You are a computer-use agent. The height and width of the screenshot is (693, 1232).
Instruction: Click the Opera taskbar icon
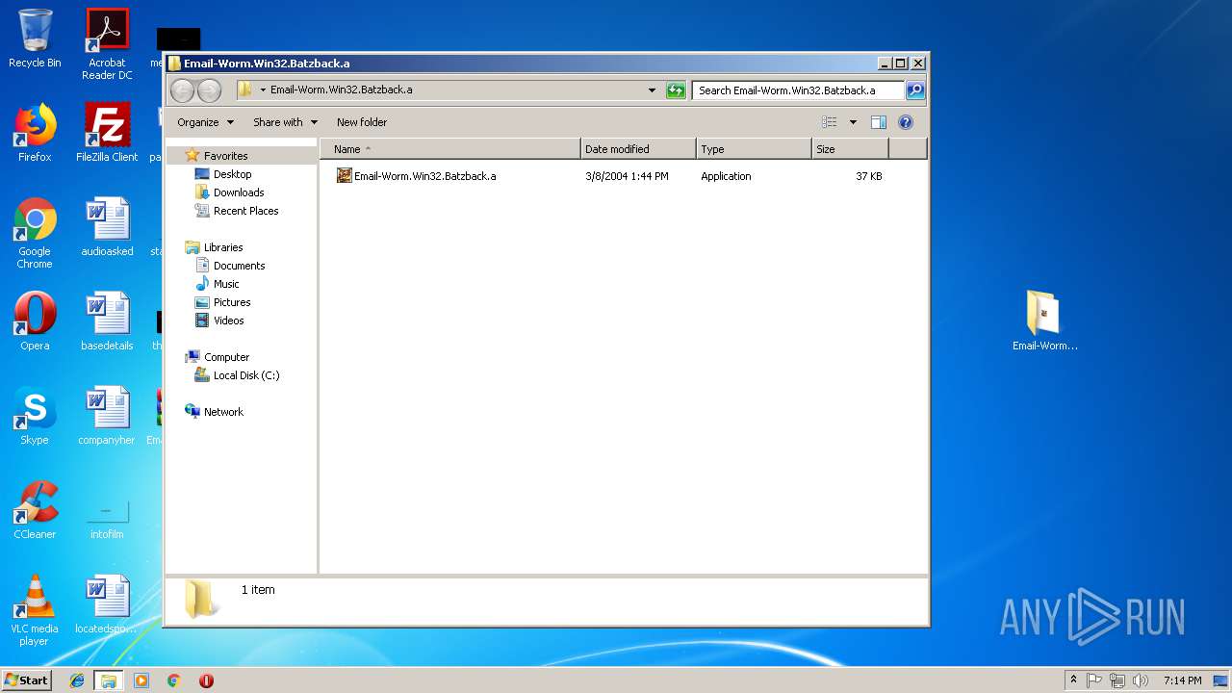(206, 680)
